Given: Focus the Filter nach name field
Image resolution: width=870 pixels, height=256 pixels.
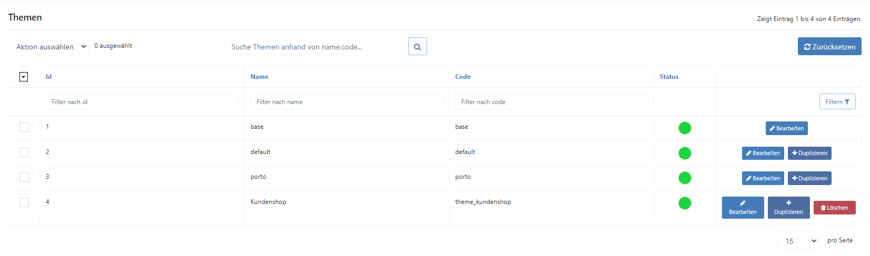Looking at the screenshot, I should pos(347,101).
